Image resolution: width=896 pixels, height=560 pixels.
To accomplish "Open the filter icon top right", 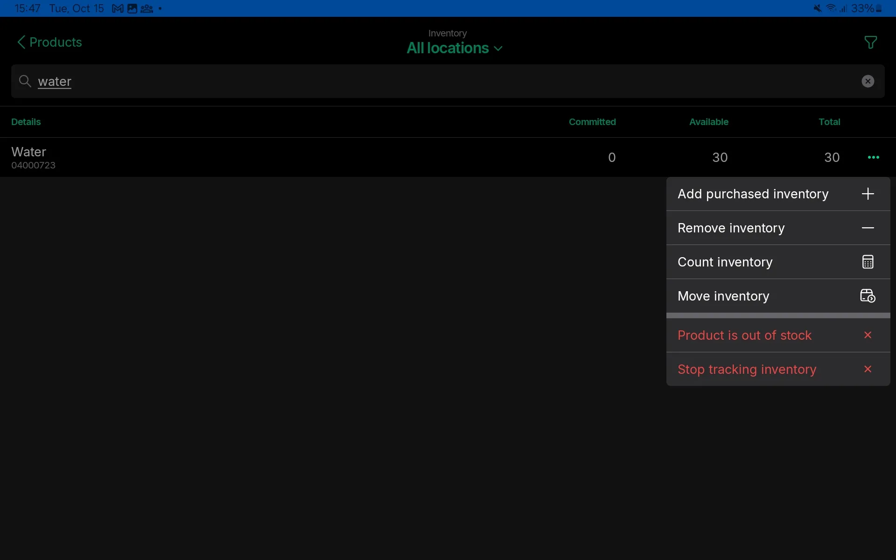I will pyautogui.click(x=871, y=42).
